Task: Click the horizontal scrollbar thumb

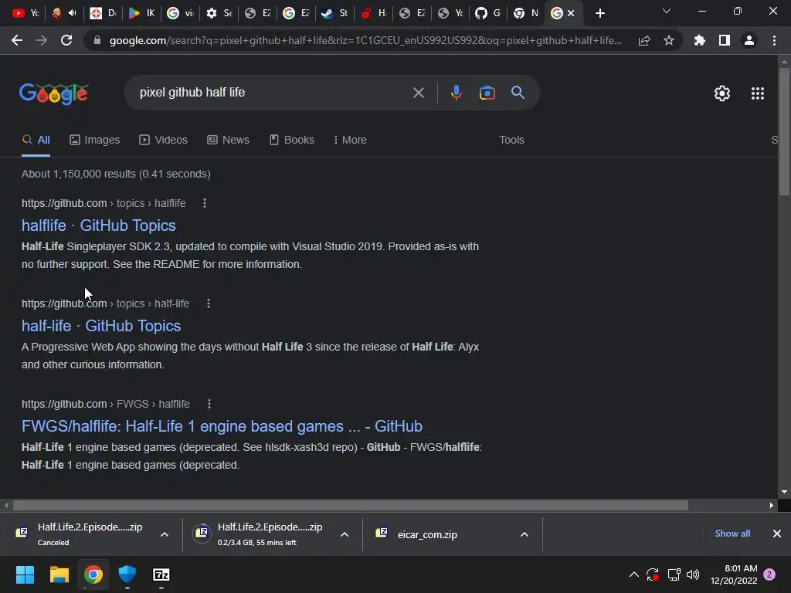Action: (351, 505)
